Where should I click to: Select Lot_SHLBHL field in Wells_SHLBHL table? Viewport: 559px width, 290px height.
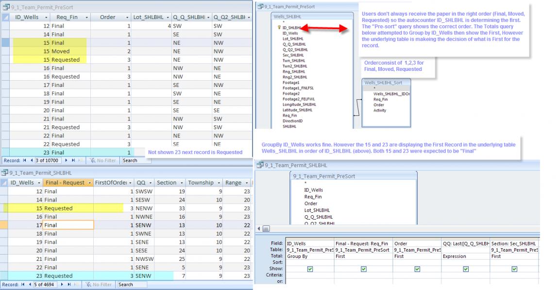293,39
